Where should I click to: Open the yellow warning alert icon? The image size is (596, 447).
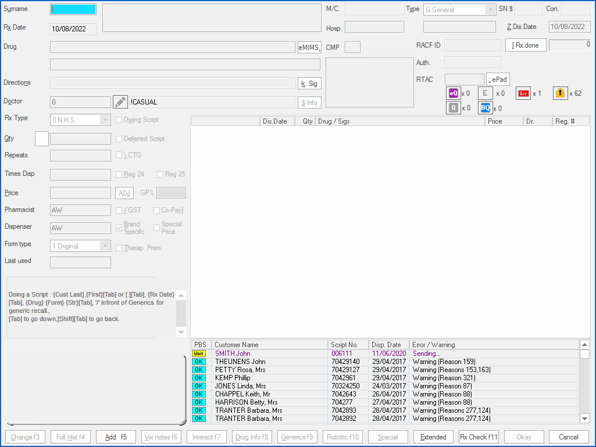(x=560, y=93)
